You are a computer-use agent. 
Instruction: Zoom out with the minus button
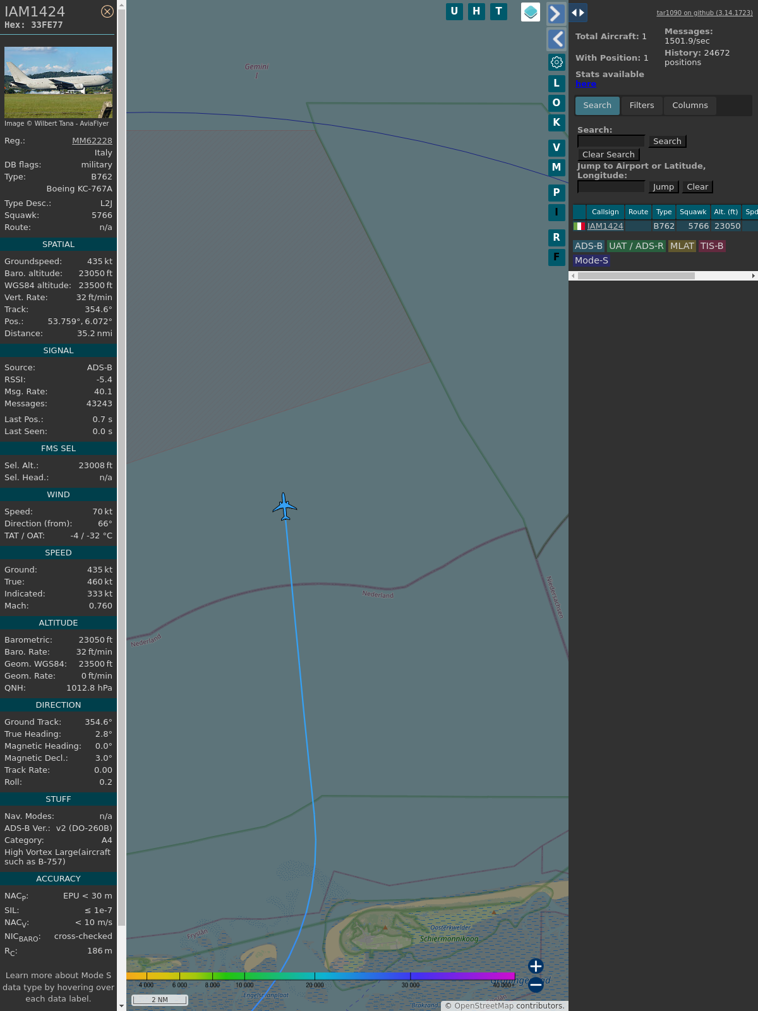pos(536,984)
